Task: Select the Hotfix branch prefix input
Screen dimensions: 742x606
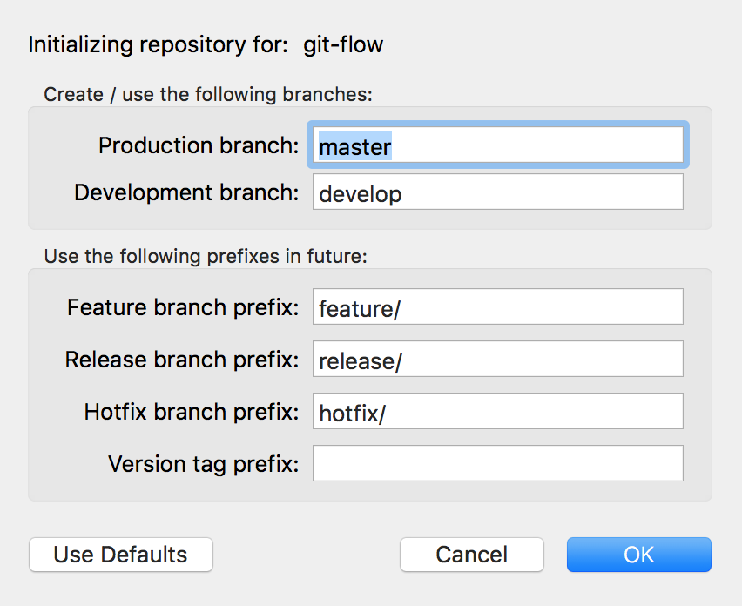Action: click(x=496, y=411)
